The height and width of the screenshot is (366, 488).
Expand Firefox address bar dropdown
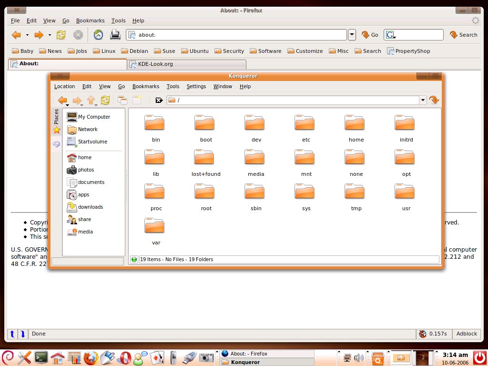(x=352, y=35)
